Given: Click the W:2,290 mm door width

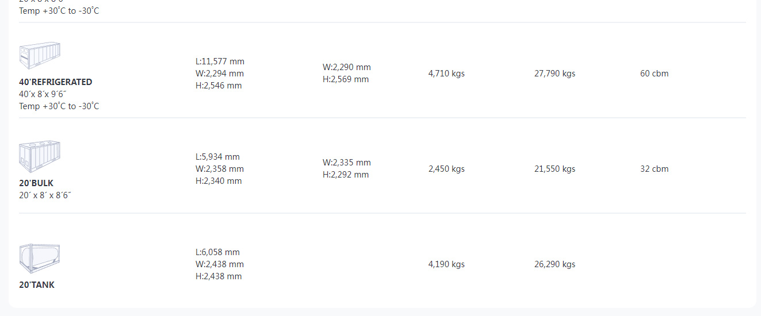Looking at the screenshot, I should click(347, 67).
